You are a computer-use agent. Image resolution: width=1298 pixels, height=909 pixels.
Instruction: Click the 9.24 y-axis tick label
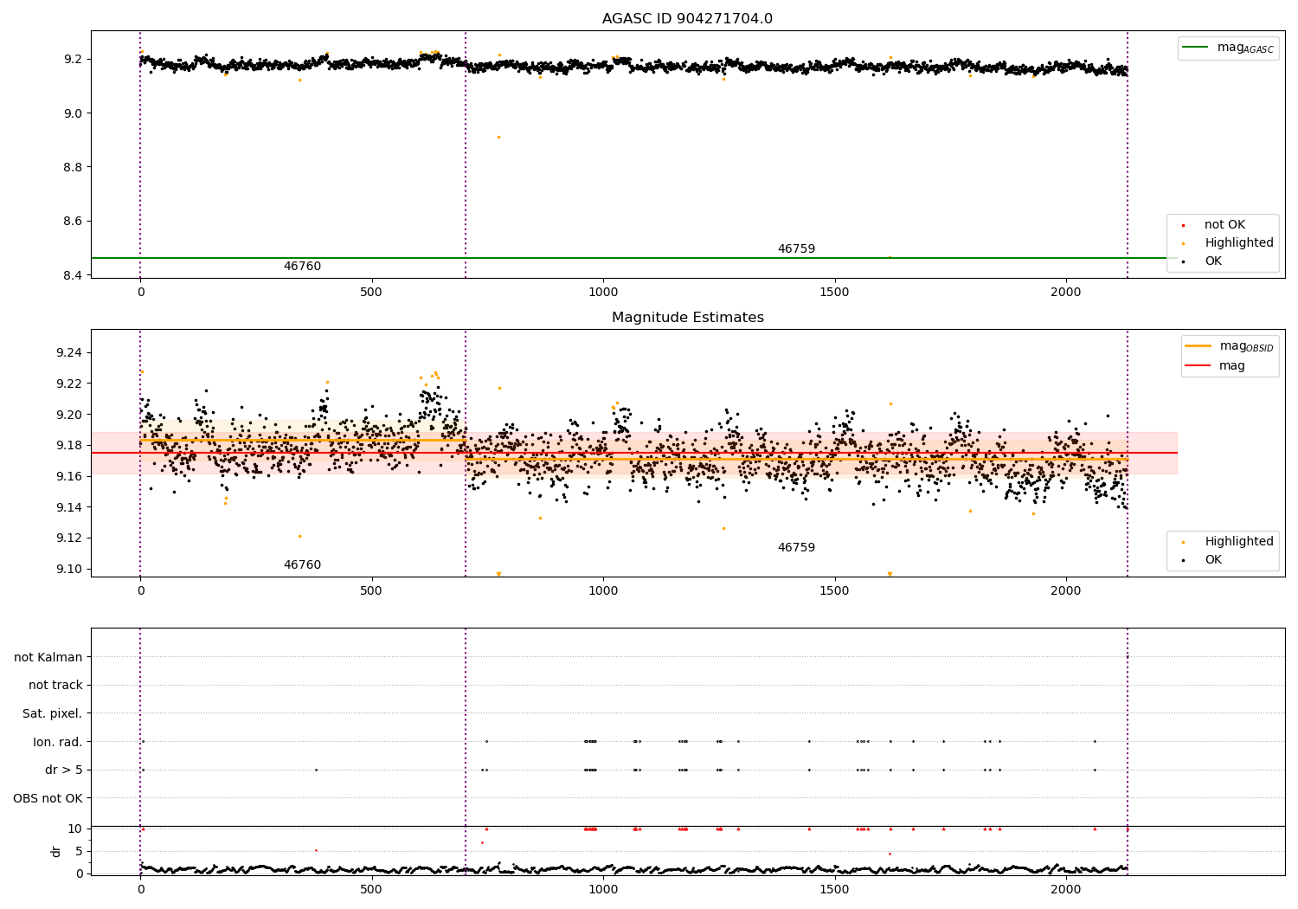click(x=69, y=353)
